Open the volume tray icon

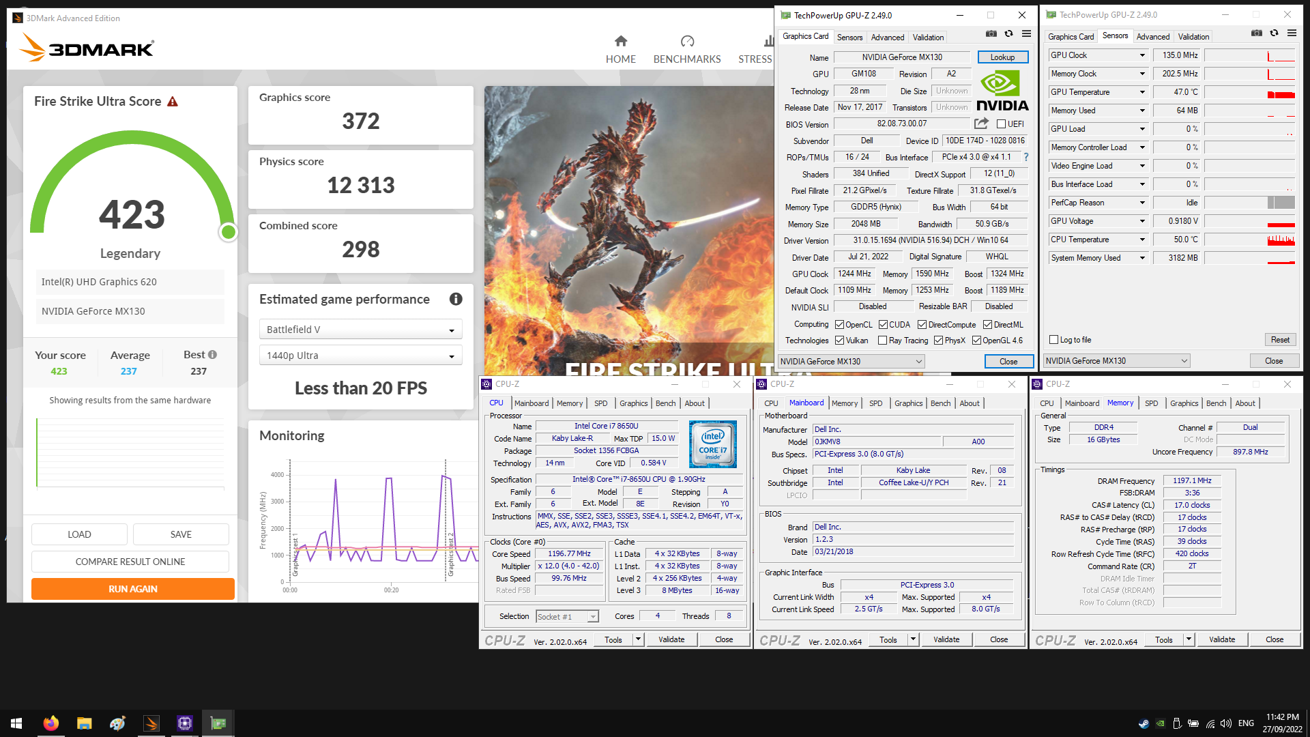(1226, 723)
